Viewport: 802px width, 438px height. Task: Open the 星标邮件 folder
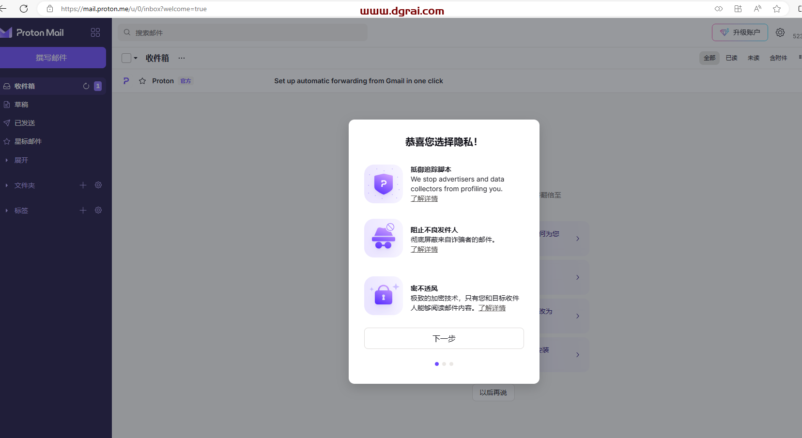(28, 141)
